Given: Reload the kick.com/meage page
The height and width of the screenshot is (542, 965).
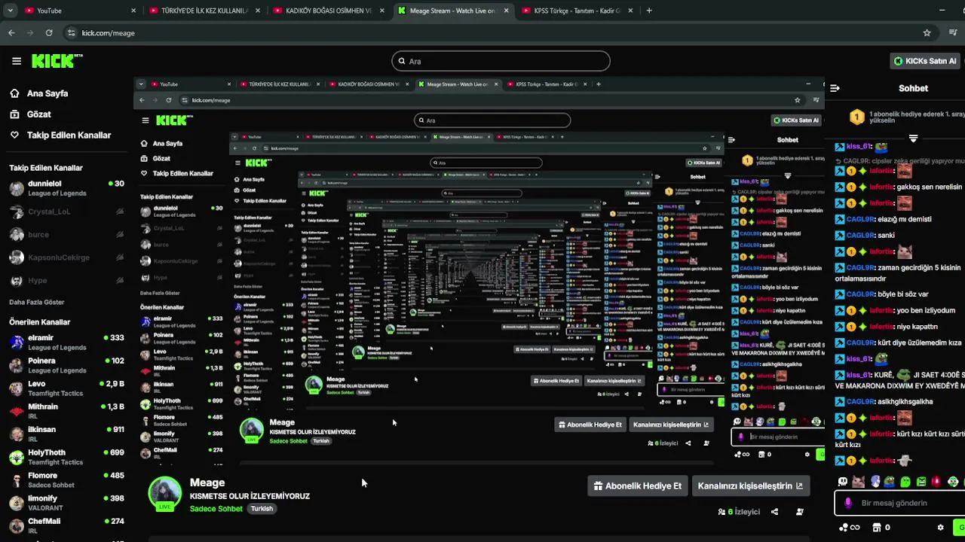Looking at the screenshot, I should point(49,33).
